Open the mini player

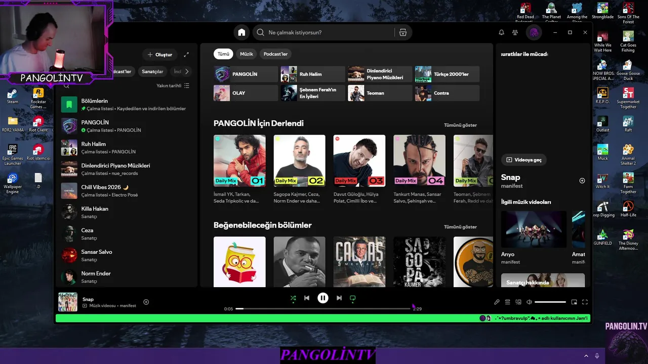point(574,302)
